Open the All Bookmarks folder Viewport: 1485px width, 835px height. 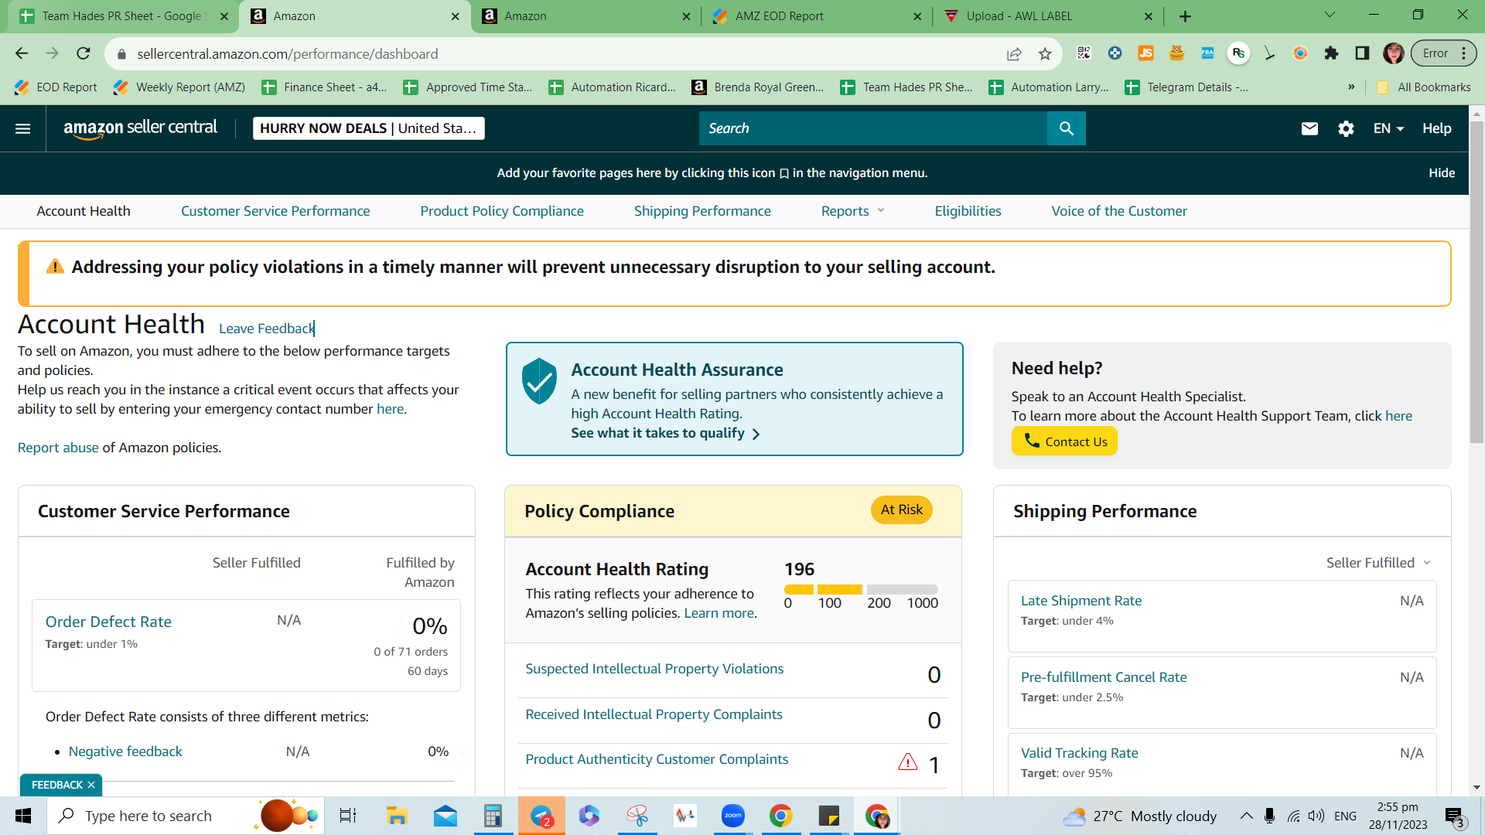[1424, 87]
